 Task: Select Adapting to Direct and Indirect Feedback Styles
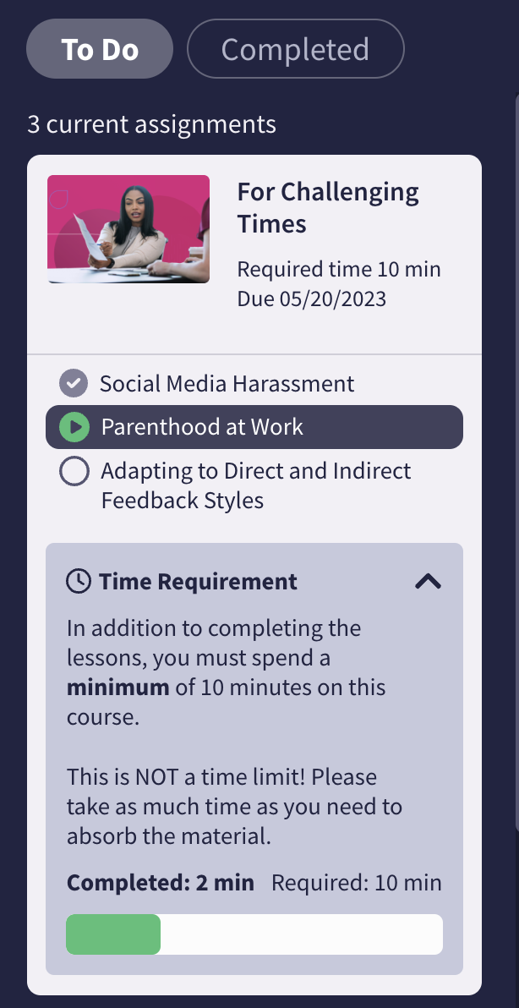pos(254,485)
